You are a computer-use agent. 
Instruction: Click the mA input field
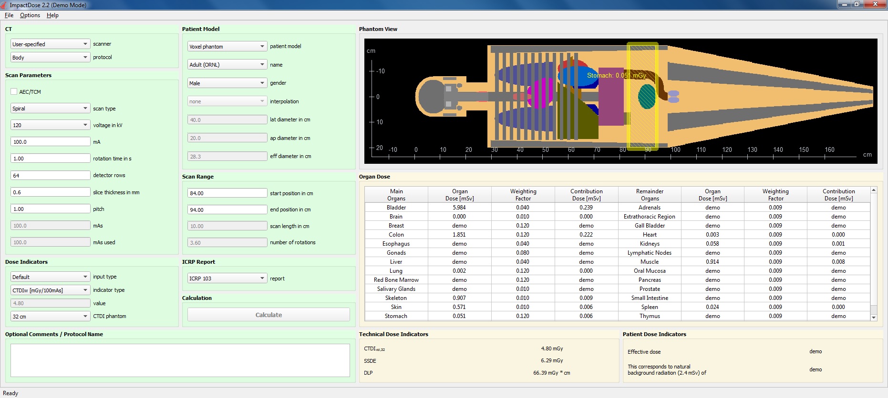tap(50, 141)
